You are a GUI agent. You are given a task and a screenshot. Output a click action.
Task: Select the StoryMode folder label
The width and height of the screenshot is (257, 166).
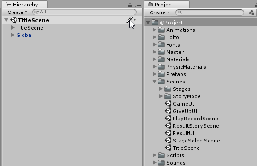pos(187,96)
